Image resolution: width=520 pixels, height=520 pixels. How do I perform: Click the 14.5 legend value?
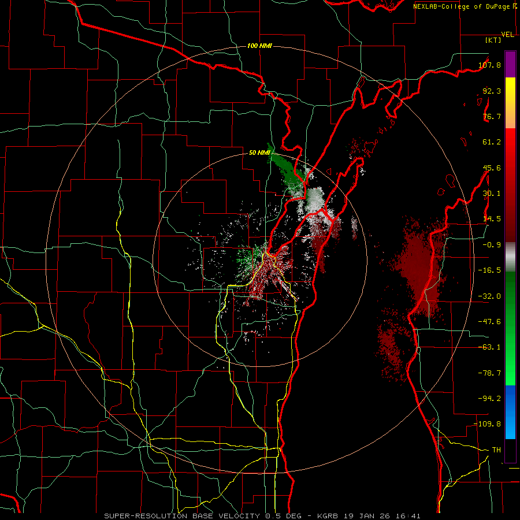tap(492, 219)
